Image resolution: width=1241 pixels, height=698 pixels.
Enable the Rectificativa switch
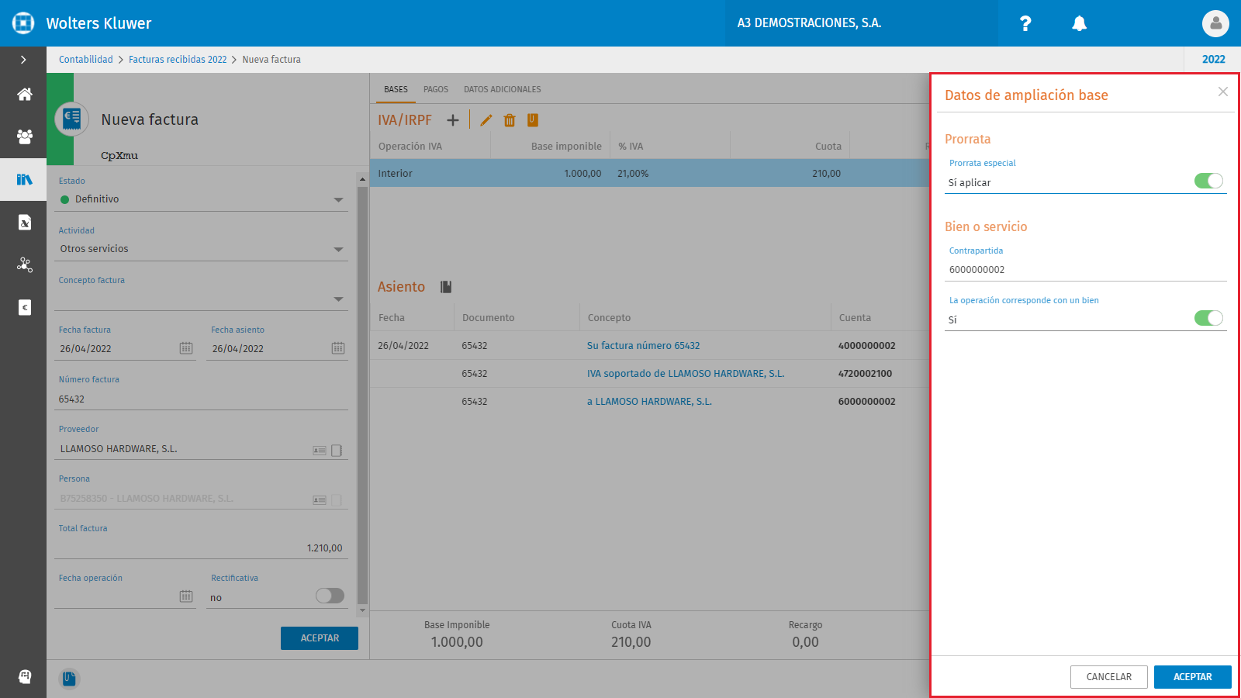(330, 596)
